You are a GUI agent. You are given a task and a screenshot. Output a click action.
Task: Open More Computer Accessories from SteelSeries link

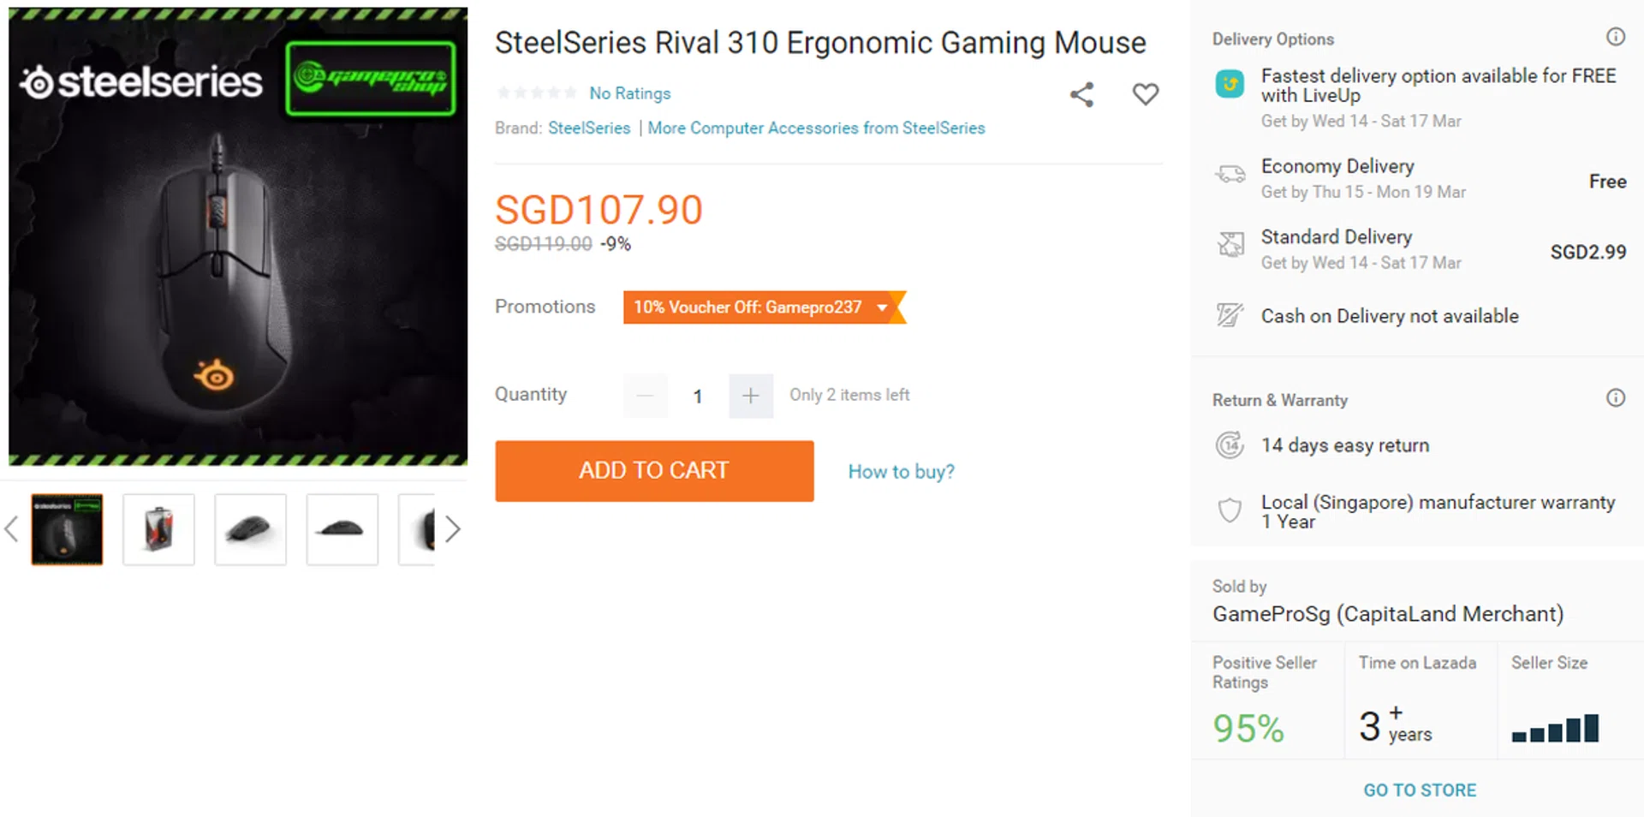[x=816, y=128]
